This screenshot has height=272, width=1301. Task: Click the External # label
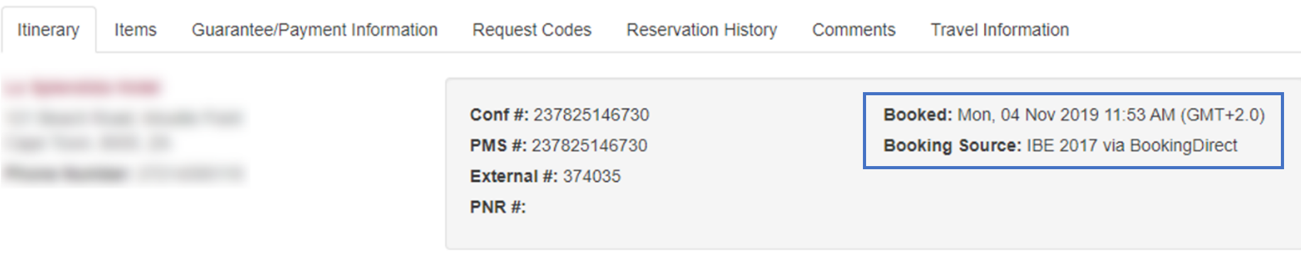513,176
